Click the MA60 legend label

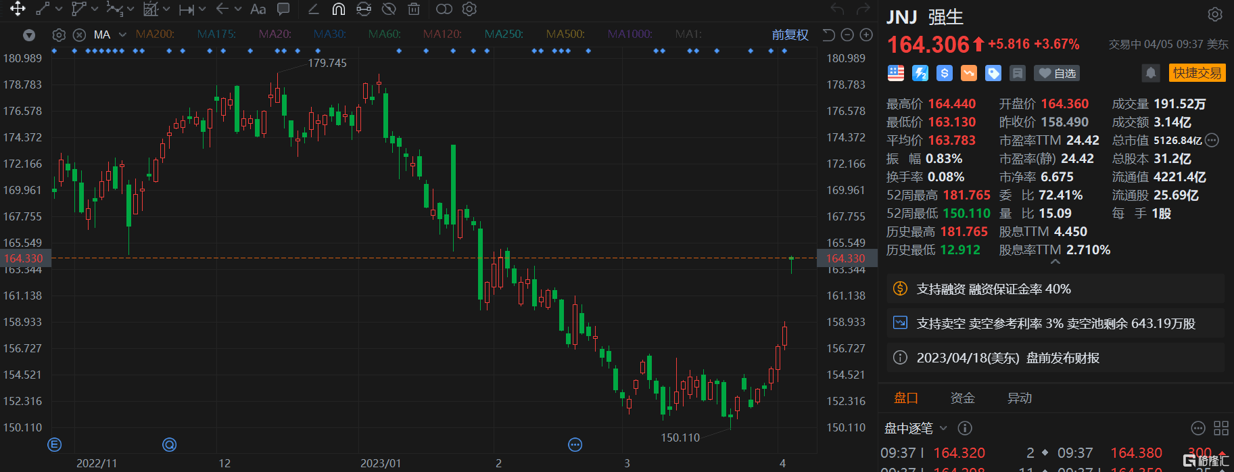click(385, 34)
